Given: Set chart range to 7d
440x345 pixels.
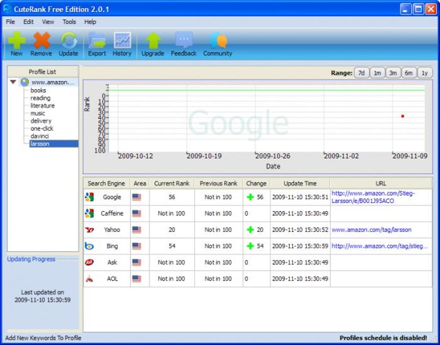Looking at the screenshot, I should (x=361, y=73).
